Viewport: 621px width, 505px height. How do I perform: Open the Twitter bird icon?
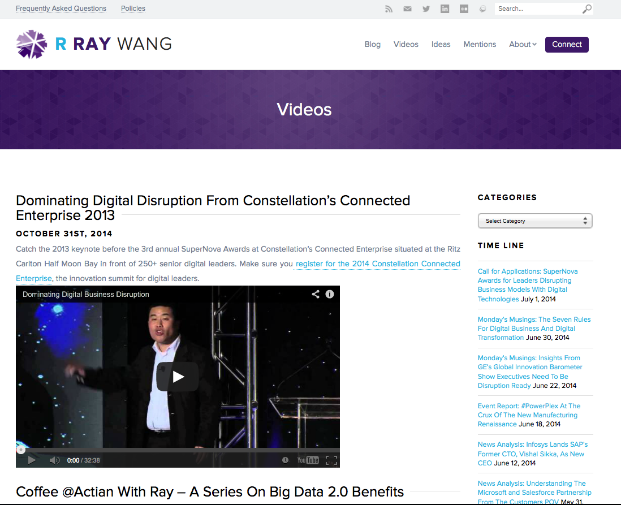(426, 8)
